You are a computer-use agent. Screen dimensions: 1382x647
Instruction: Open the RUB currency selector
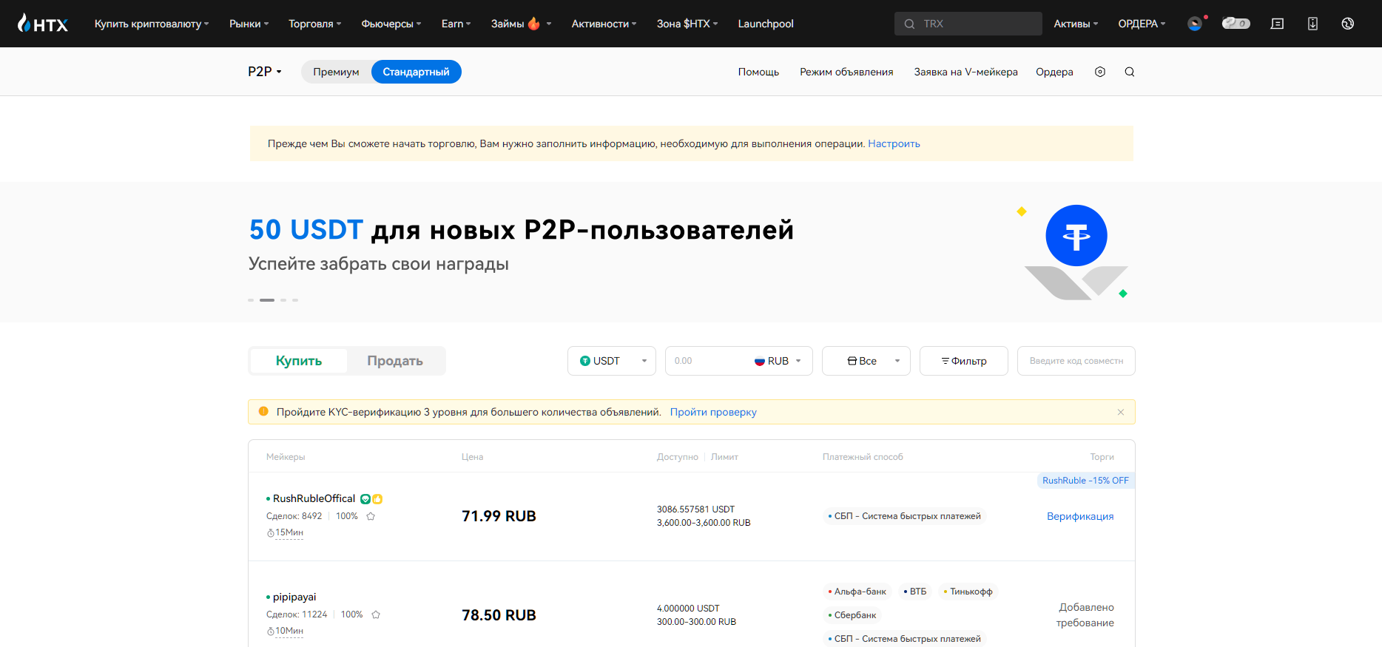coord(778,361)
